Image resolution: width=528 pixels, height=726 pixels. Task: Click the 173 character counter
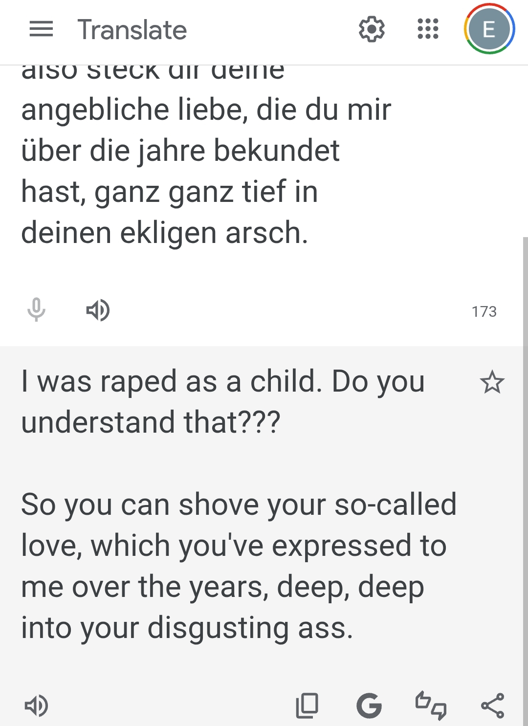(484, 311)
